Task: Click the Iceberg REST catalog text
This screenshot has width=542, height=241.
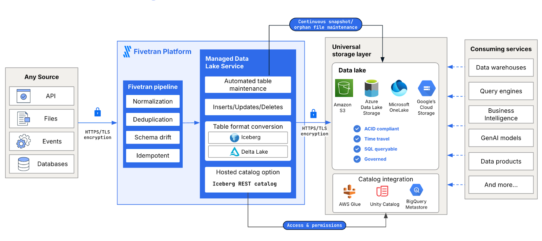Action: coord(245,184)
